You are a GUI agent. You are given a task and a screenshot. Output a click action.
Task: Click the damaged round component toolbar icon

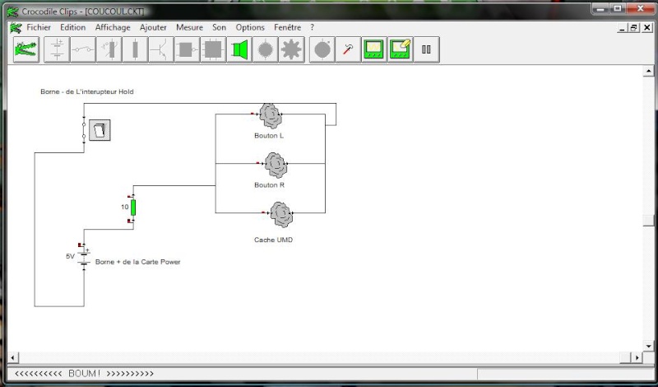pyautogui.click(x=265, y=49)
